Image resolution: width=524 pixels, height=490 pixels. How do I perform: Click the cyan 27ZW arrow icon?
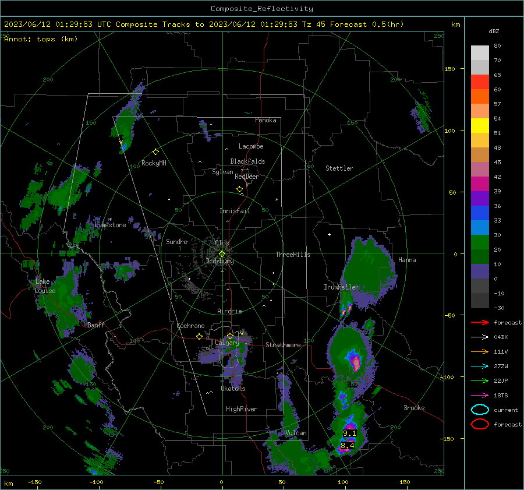pos(480,366)
